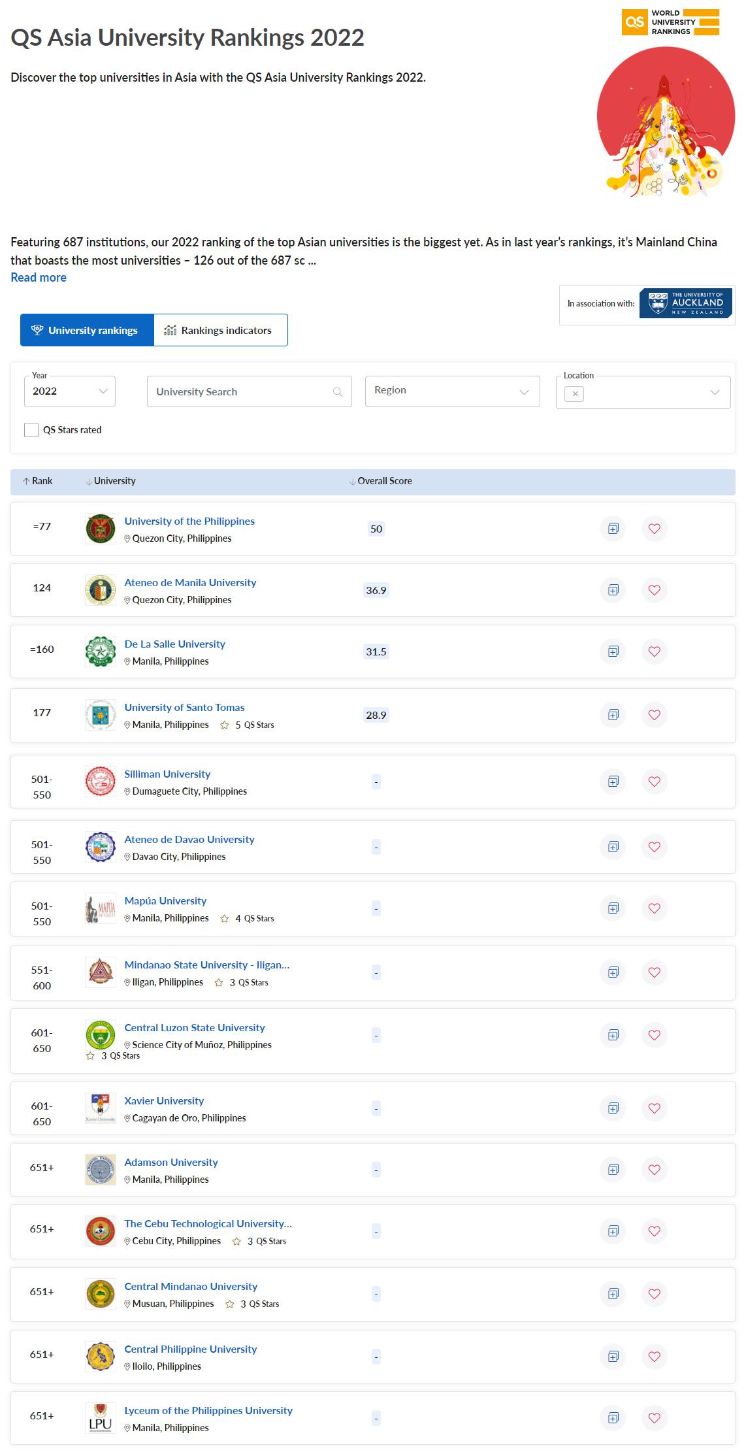Add Ateneo de Manila University to compare
The height and width of the screenshot is (1454, 746).
click(x=613, y=590)
